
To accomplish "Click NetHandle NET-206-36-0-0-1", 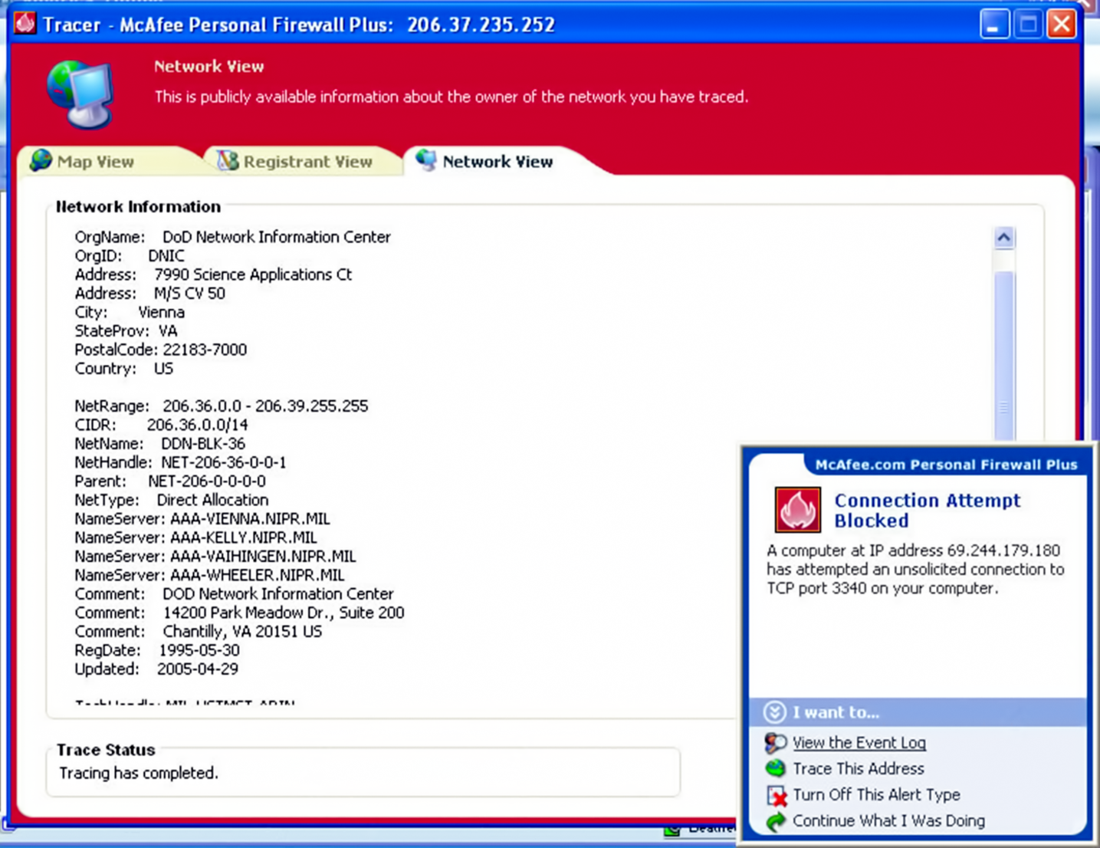I will [223, 462].
